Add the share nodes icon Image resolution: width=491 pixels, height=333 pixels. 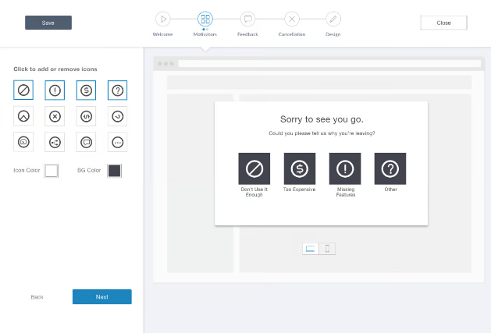click(55, 142)
